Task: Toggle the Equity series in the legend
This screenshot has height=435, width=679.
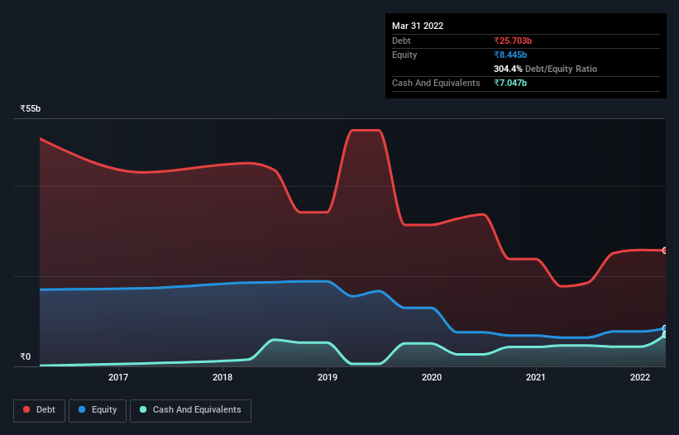Action: point(98,410)
